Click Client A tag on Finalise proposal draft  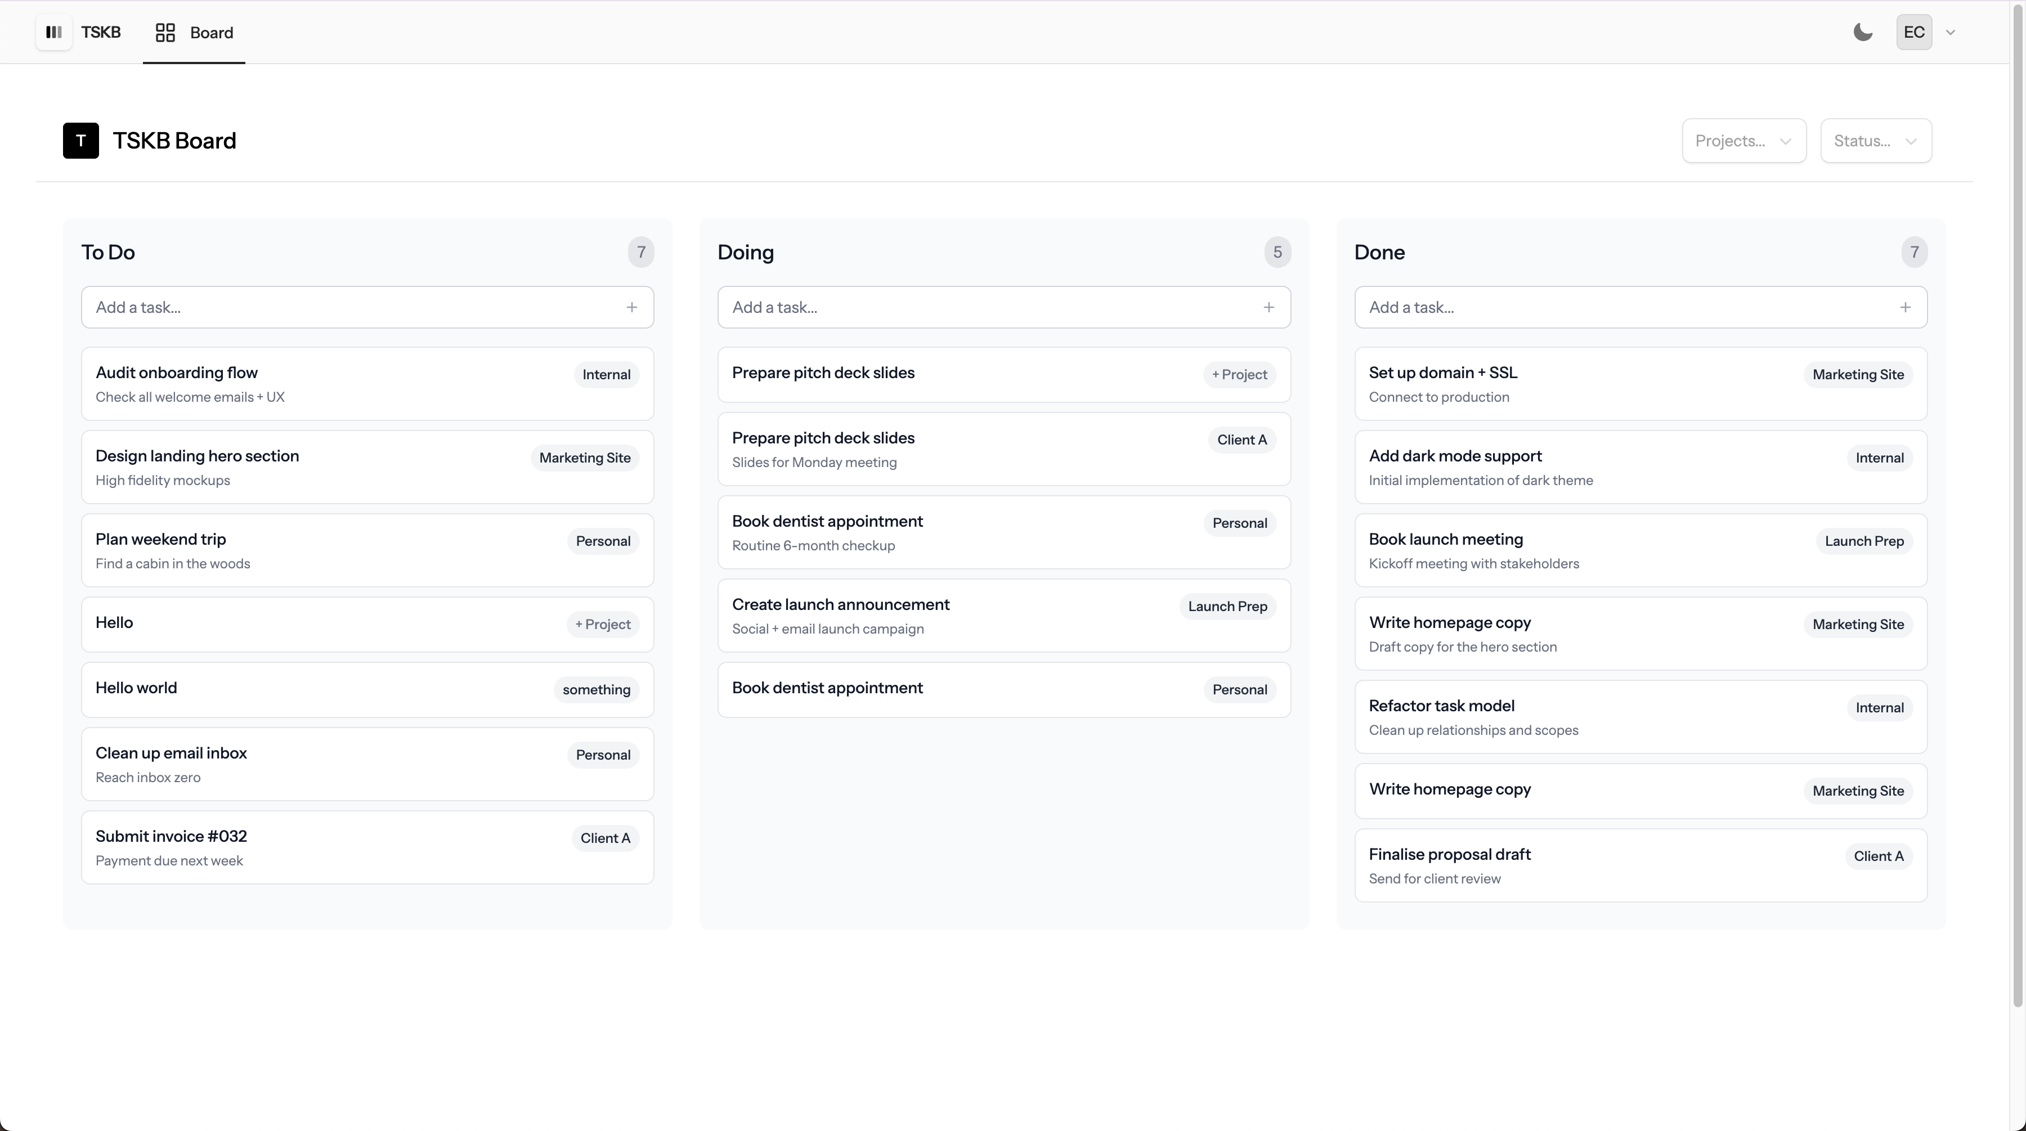[1878, 858]
